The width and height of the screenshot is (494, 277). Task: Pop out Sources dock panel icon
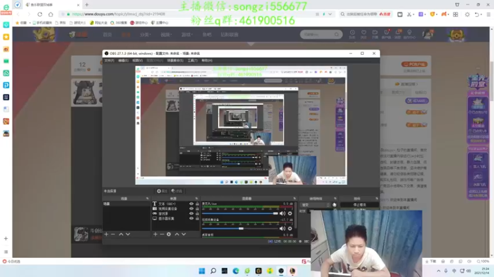pyautogui.click(x=196, y=198)
